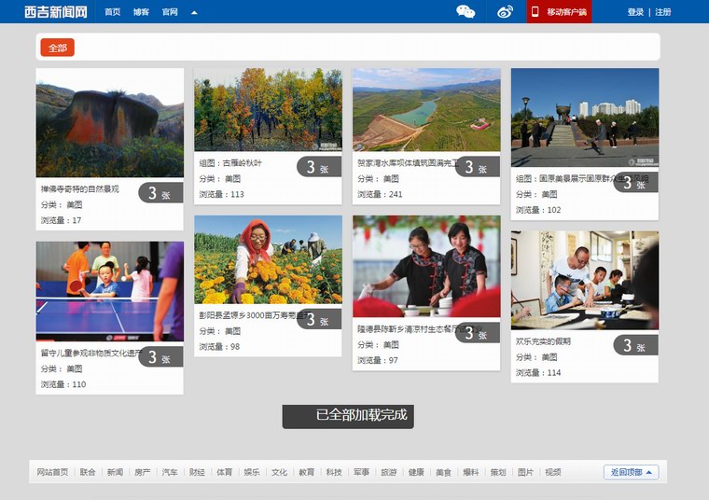Open the reservoir dam aerial photo

click(x=426, y=110)
